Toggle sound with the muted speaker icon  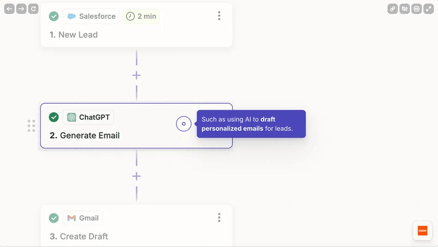pyautogui.click(x=405, y=9)
